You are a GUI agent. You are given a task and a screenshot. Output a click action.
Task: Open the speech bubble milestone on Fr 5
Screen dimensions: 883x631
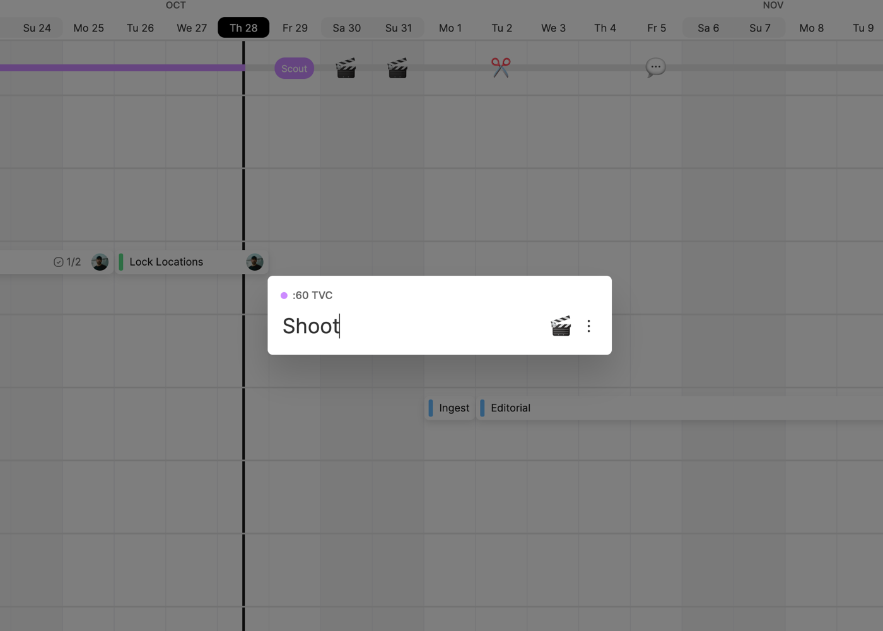coord(655,68)
